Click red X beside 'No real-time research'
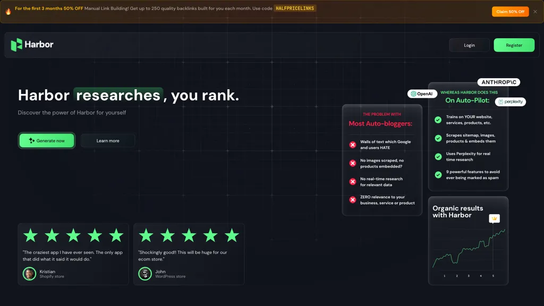The height and width of the screenshot is (306, 544). pyautogui.click(x=353, y=182)
